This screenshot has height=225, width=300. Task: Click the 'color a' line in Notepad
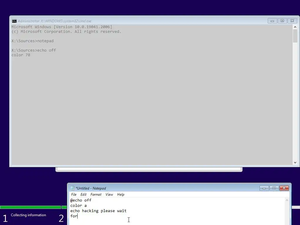click(x=79, y=205)
